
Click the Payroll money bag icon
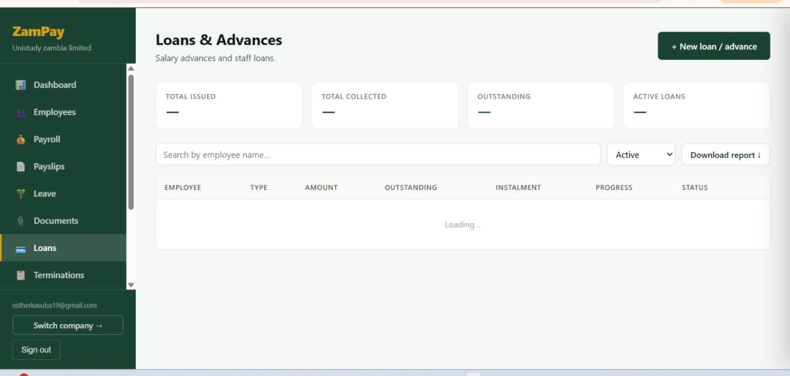(20, 140)
